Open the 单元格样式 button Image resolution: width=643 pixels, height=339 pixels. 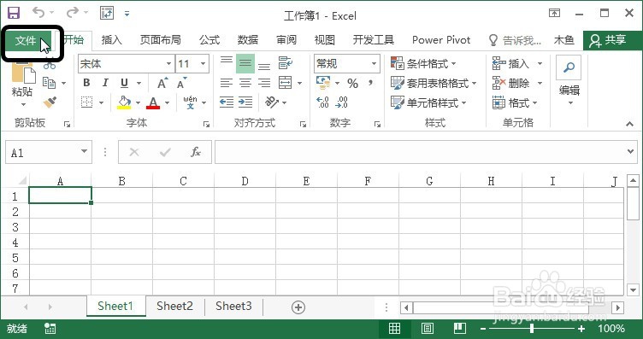coord(428,102)
